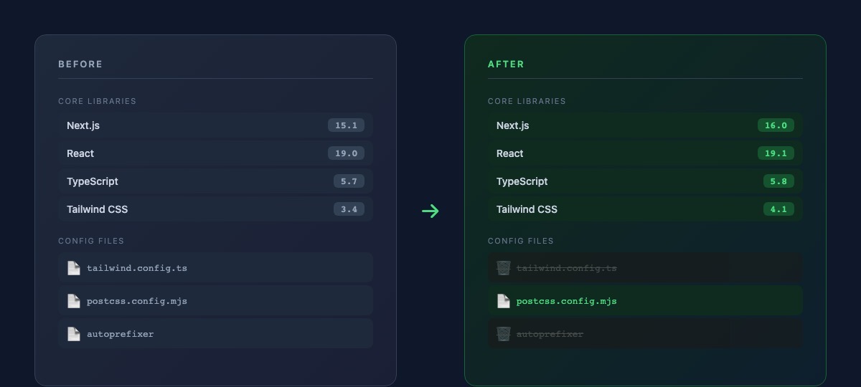Click the trash icon beside tailwind.config.ts in After

(x=503, y=268)
